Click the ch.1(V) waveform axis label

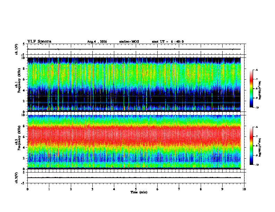coord(17,49)
